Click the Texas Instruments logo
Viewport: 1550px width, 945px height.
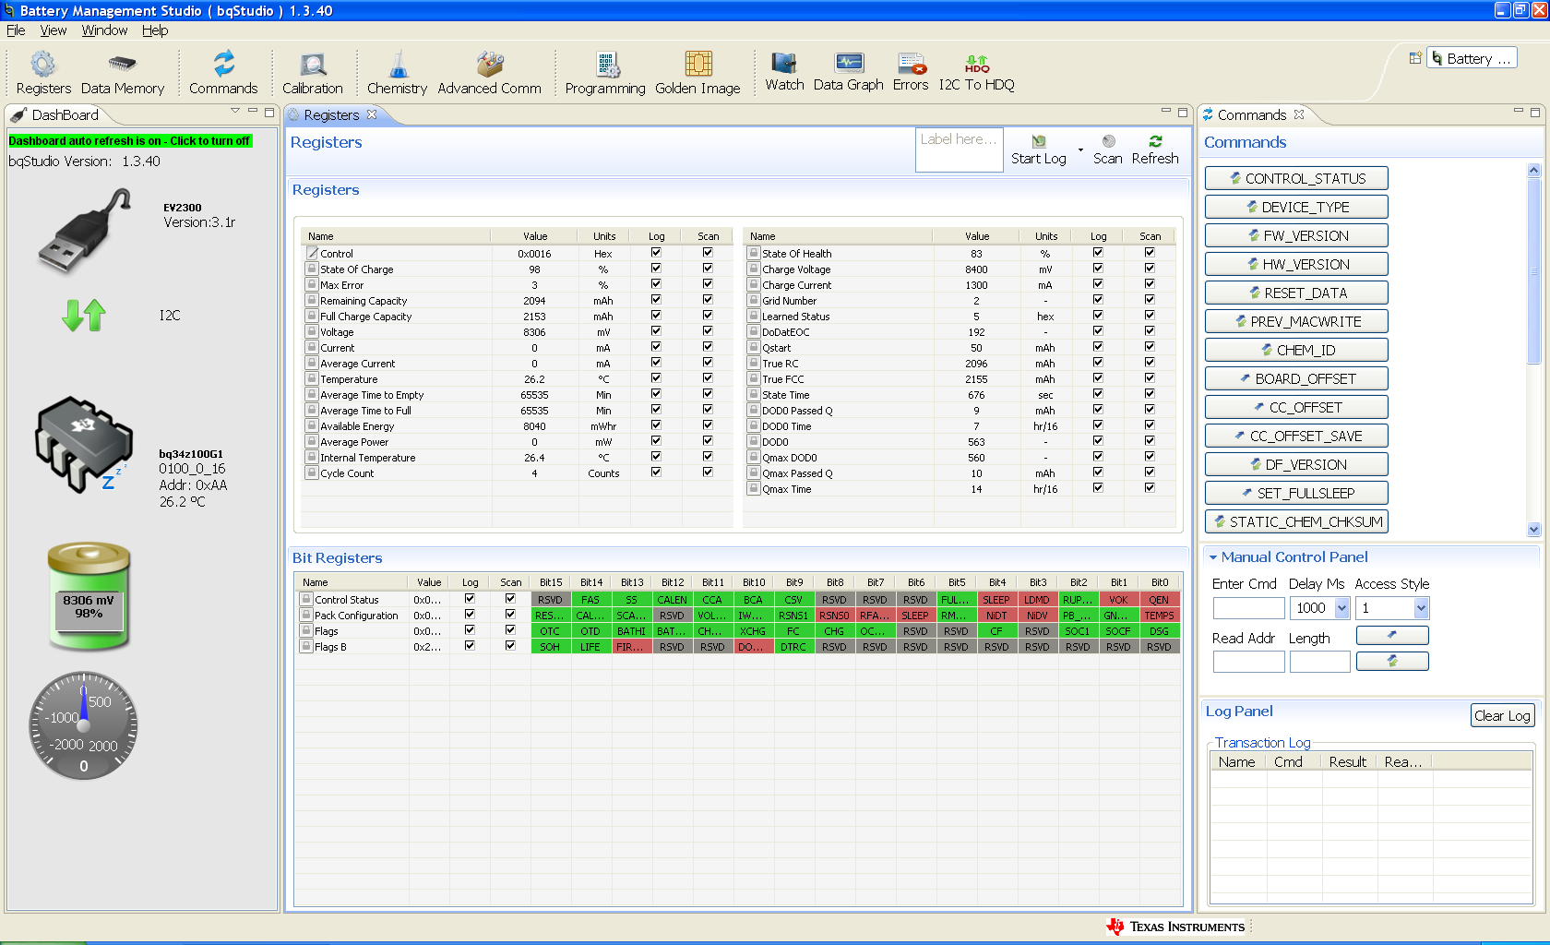coord(1176,927)
